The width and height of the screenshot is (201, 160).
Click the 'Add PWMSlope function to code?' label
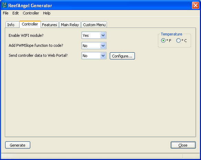click(x=36, y=45)
